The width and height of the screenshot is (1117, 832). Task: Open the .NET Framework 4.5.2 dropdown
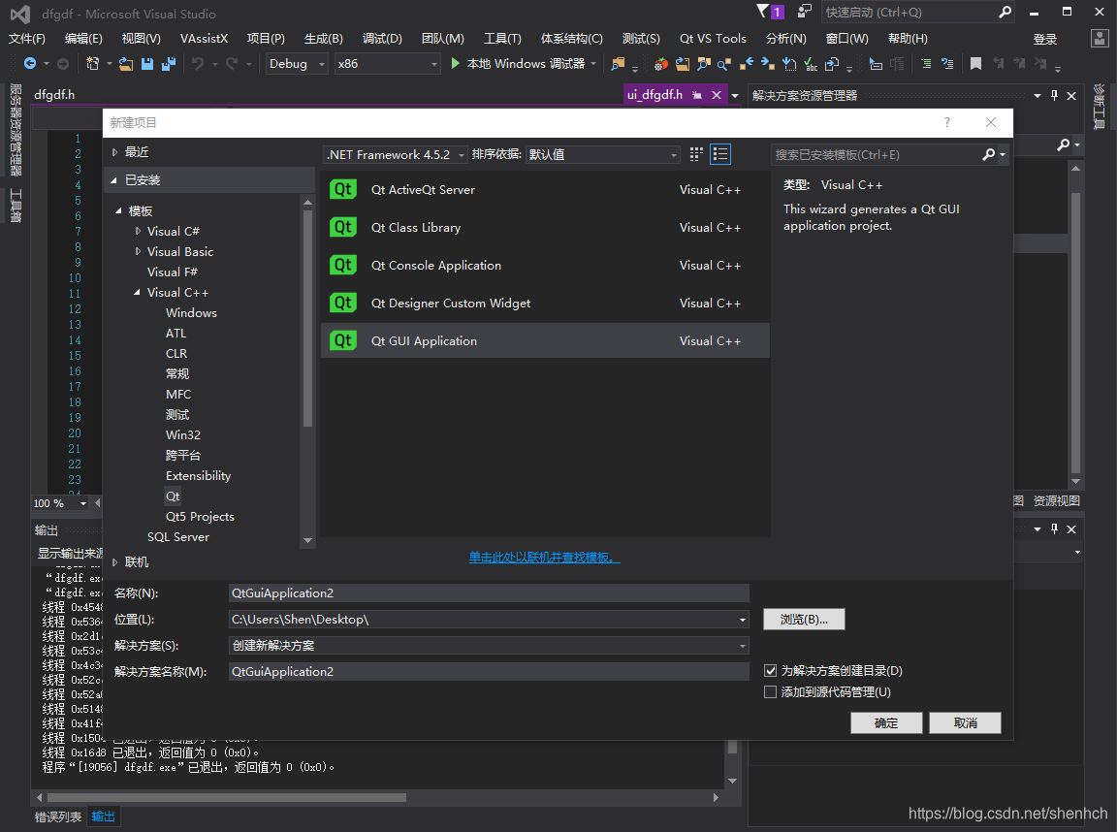[395, 154]
